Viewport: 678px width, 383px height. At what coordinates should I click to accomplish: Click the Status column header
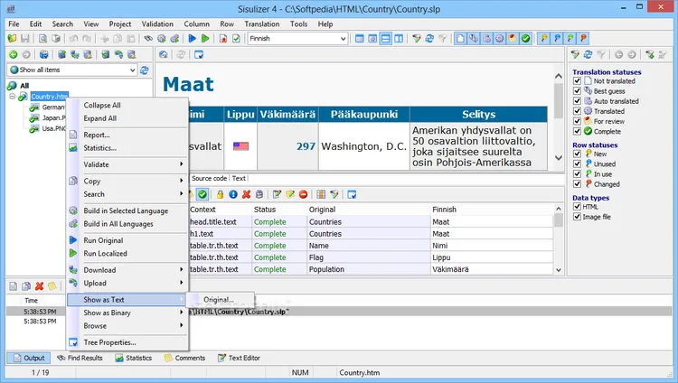click(278, 210)
